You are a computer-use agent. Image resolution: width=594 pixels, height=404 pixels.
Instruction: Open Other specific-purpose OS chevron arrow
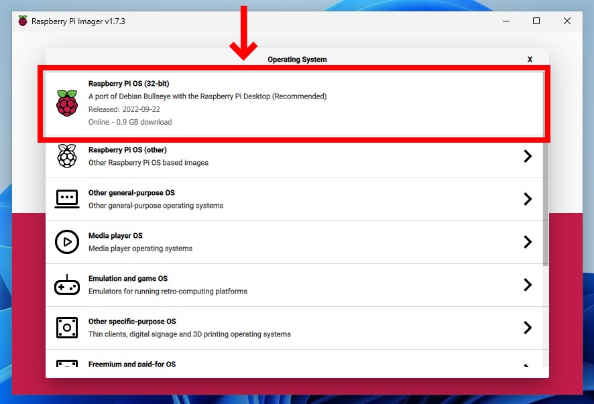(528, 328)
